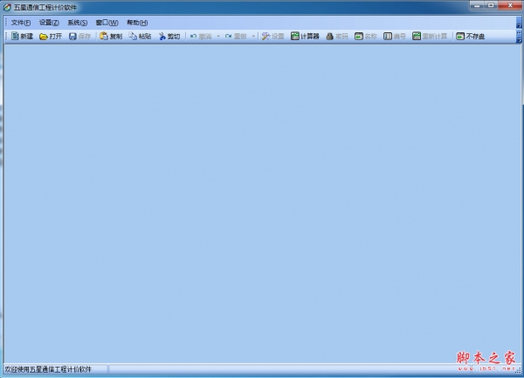
Task: Open the 帮助(H) menu
Action: pyautogui.click(x=137, y=23)
